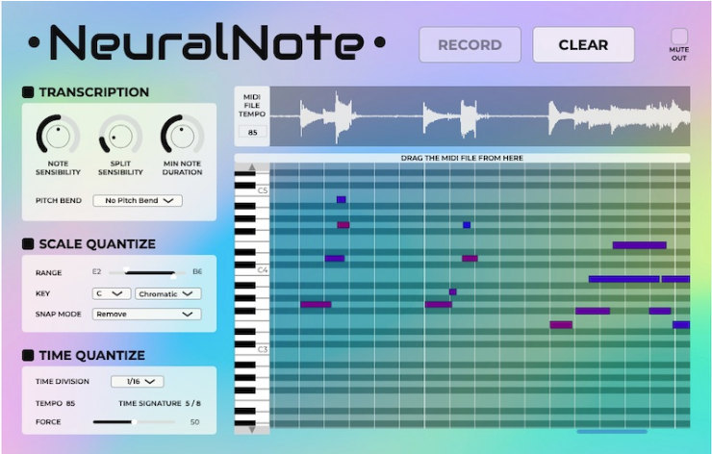Click the piano roll scroll-down arrow
The image size is (712, 454).
252,430
